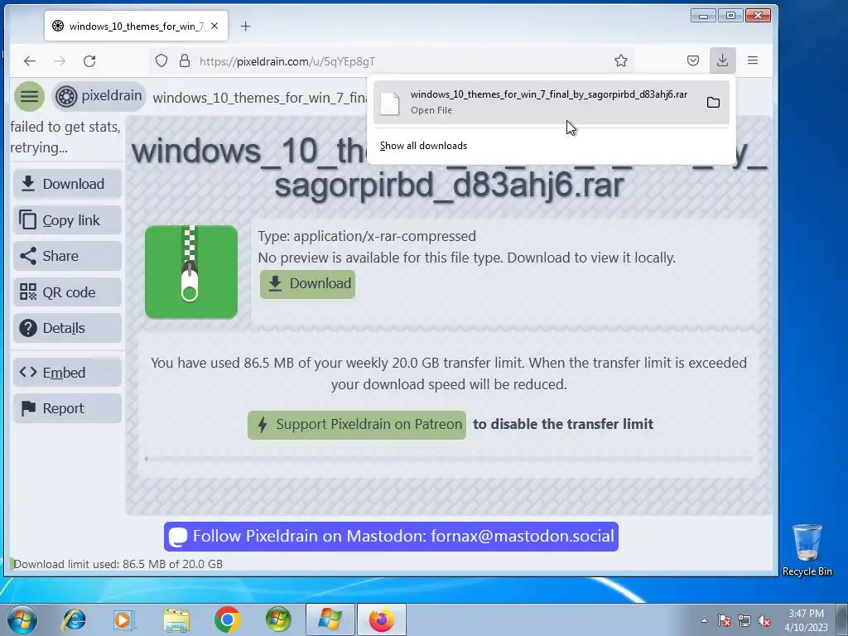Open the Share options
Screen dimensions: 848x636
click(x=68, y=256)
